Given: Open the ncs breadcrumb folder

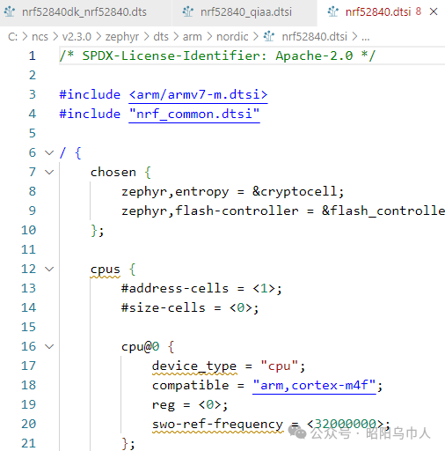Looking at the screenshot, I should 40,37.
